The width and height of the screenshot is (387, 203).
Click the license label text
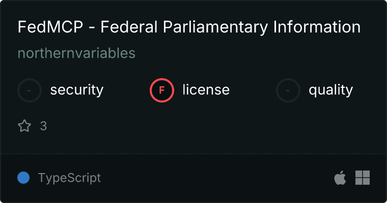point(206,90)
